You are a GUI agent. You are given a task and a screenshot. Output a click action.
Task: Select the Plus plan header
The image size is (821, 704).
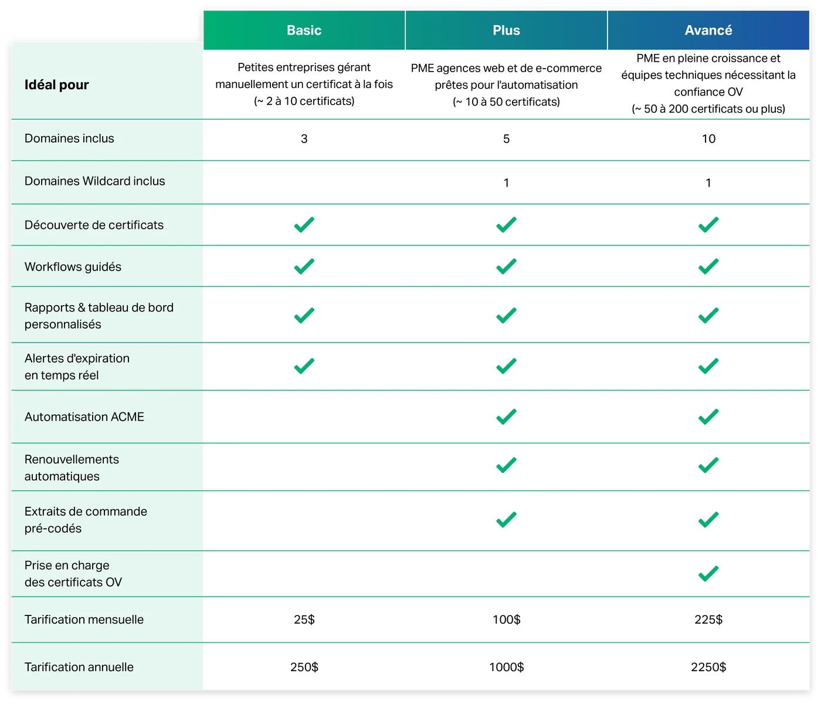coord(506,31)
